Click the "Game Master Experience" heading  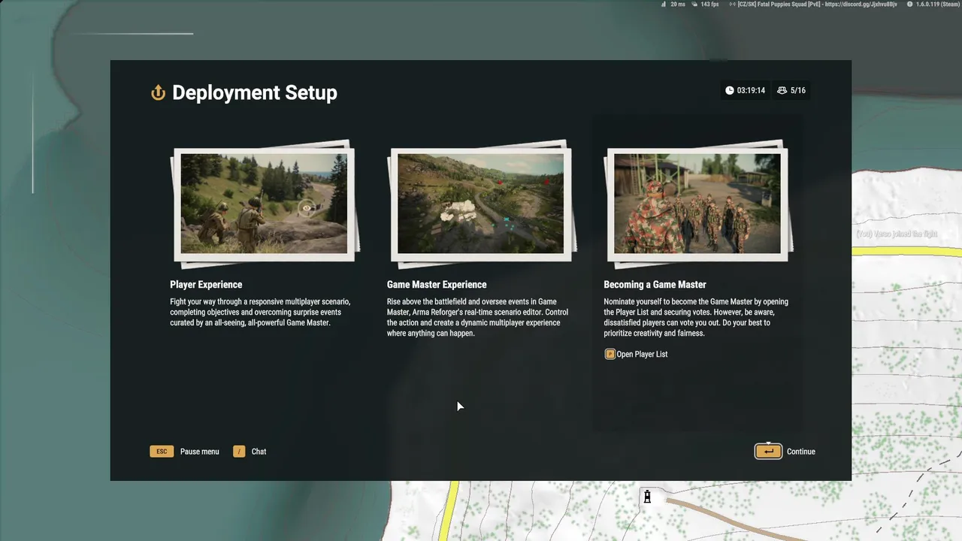tap(437, 285)
